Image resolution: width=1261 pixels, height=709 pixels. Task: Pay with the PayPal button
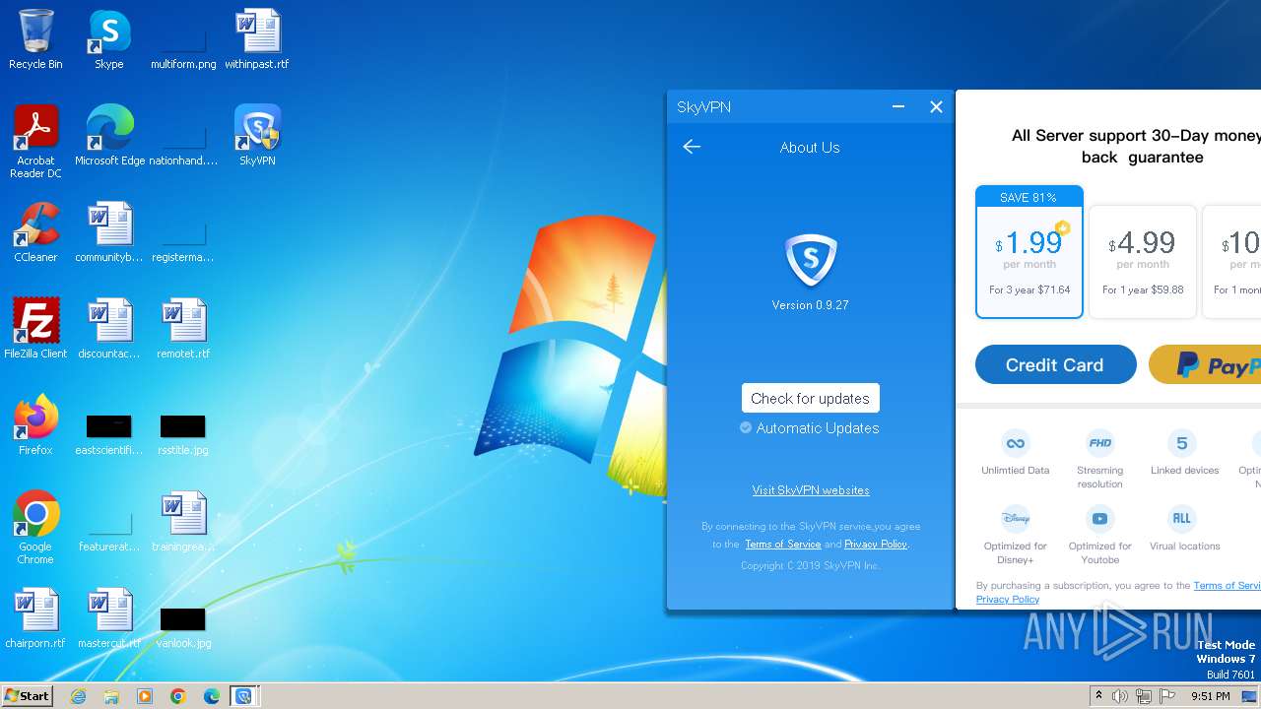1205,364
